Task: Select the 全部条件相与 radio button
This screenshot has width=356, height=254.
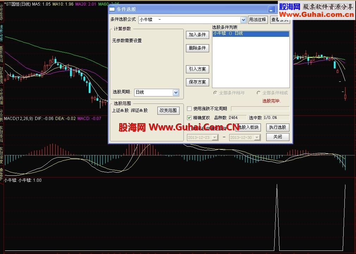Action: coord(215,93)
